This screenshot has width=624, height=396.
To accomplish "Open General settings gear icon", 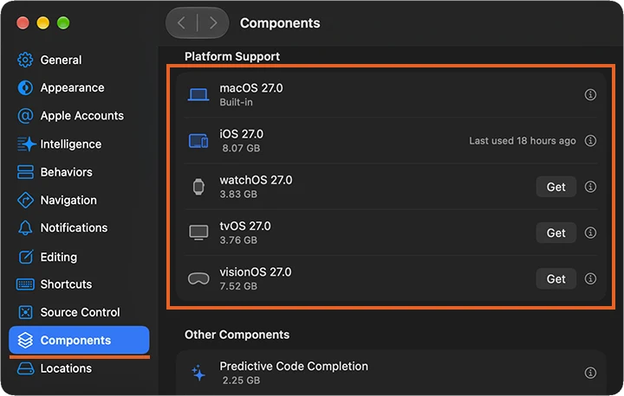I will [x=25, y=60].
